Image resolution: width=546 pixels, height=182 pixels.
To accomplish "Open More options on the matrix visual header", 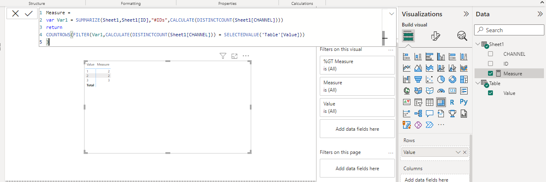I will (x=246, y=56).
